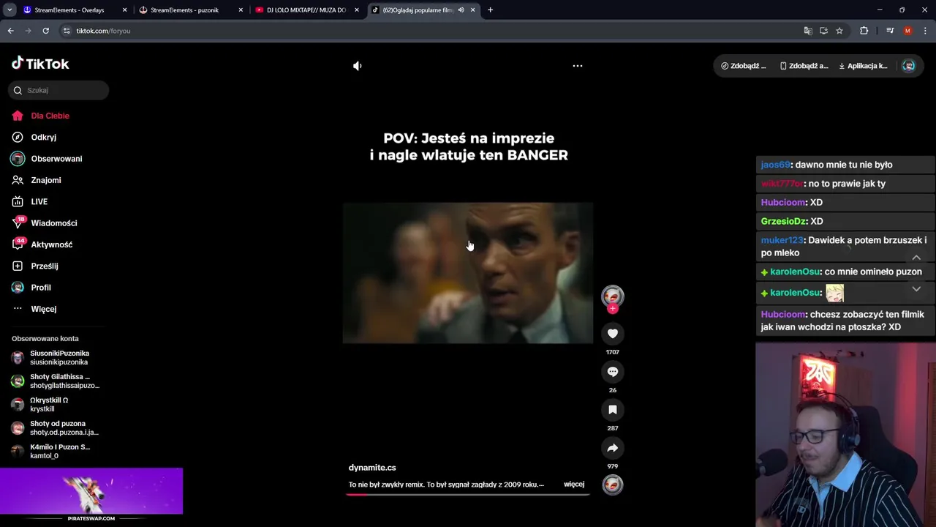Open the creator avatar beside video

pyautogui.click(x=613, y=296)
